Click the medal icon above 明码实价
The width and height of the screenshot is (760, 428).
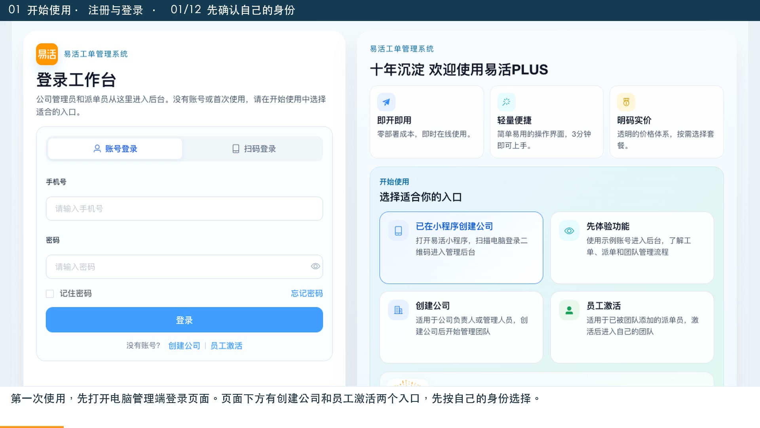(626, 102)
